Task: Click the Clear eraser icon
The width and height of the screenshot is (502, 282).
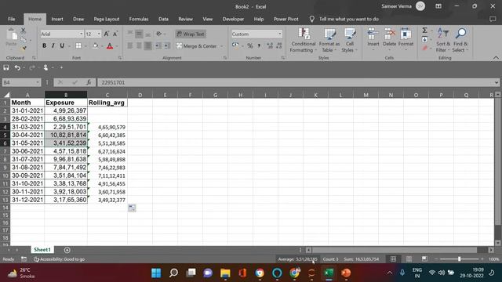Action: pyautogui.click(x=424, y=49)
